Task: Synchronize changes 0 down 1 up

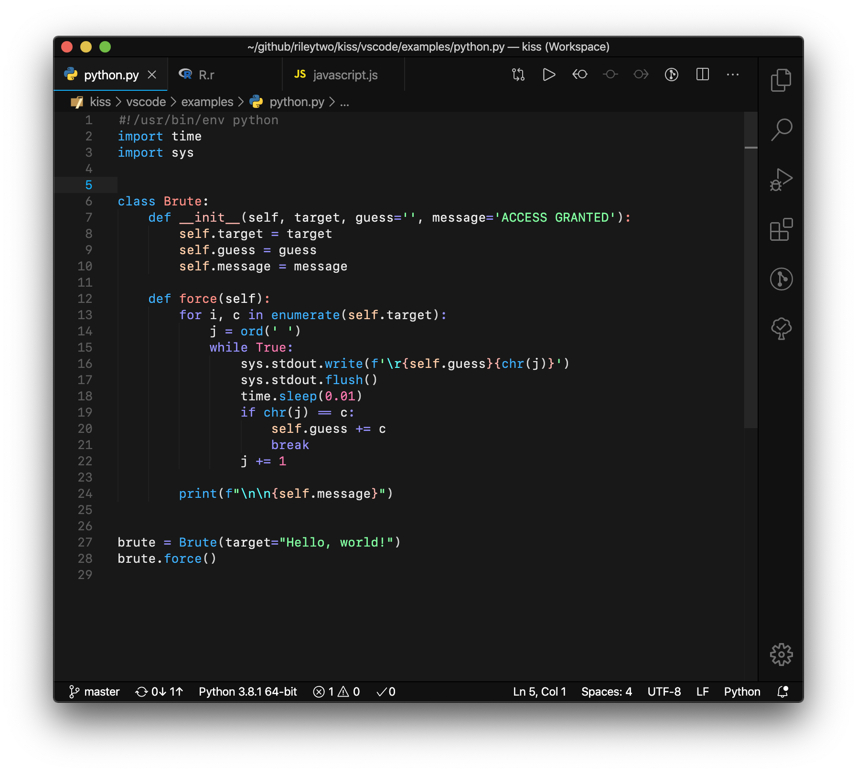Action: coord(159,692)
